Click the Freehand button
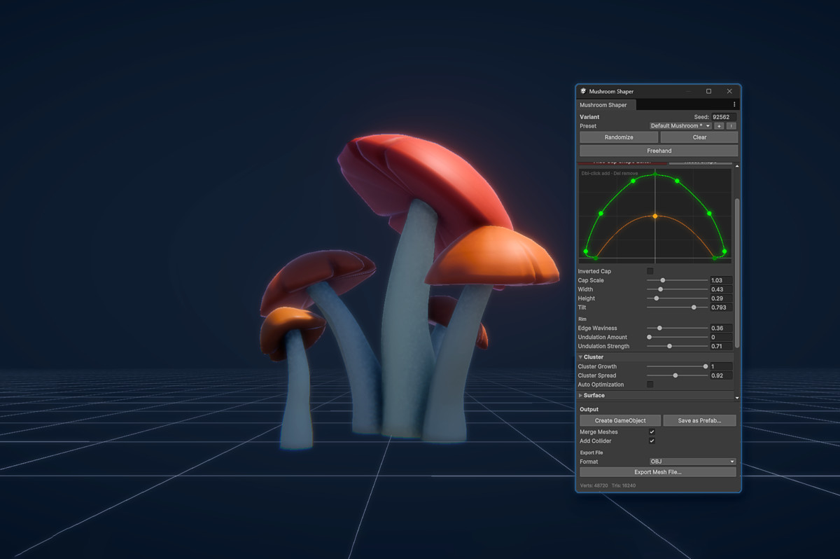 tap(659, 151)
